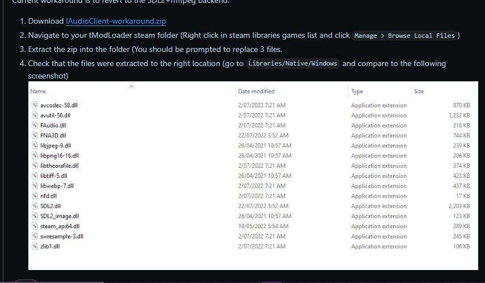Open the IAudioClient-workaround.zip download link
The height and width of the screenshot is (283, 485).
click(x=116, y=21)
